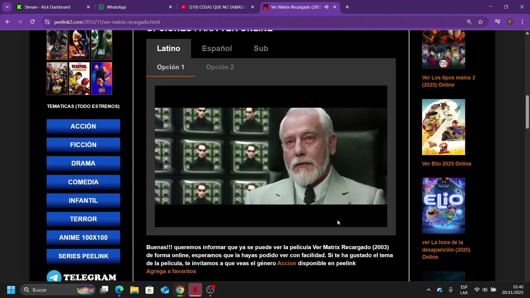This screenshot has height=298, width=530.
Task: Open the site information icon in address bar
Action: tap(47, 22)
